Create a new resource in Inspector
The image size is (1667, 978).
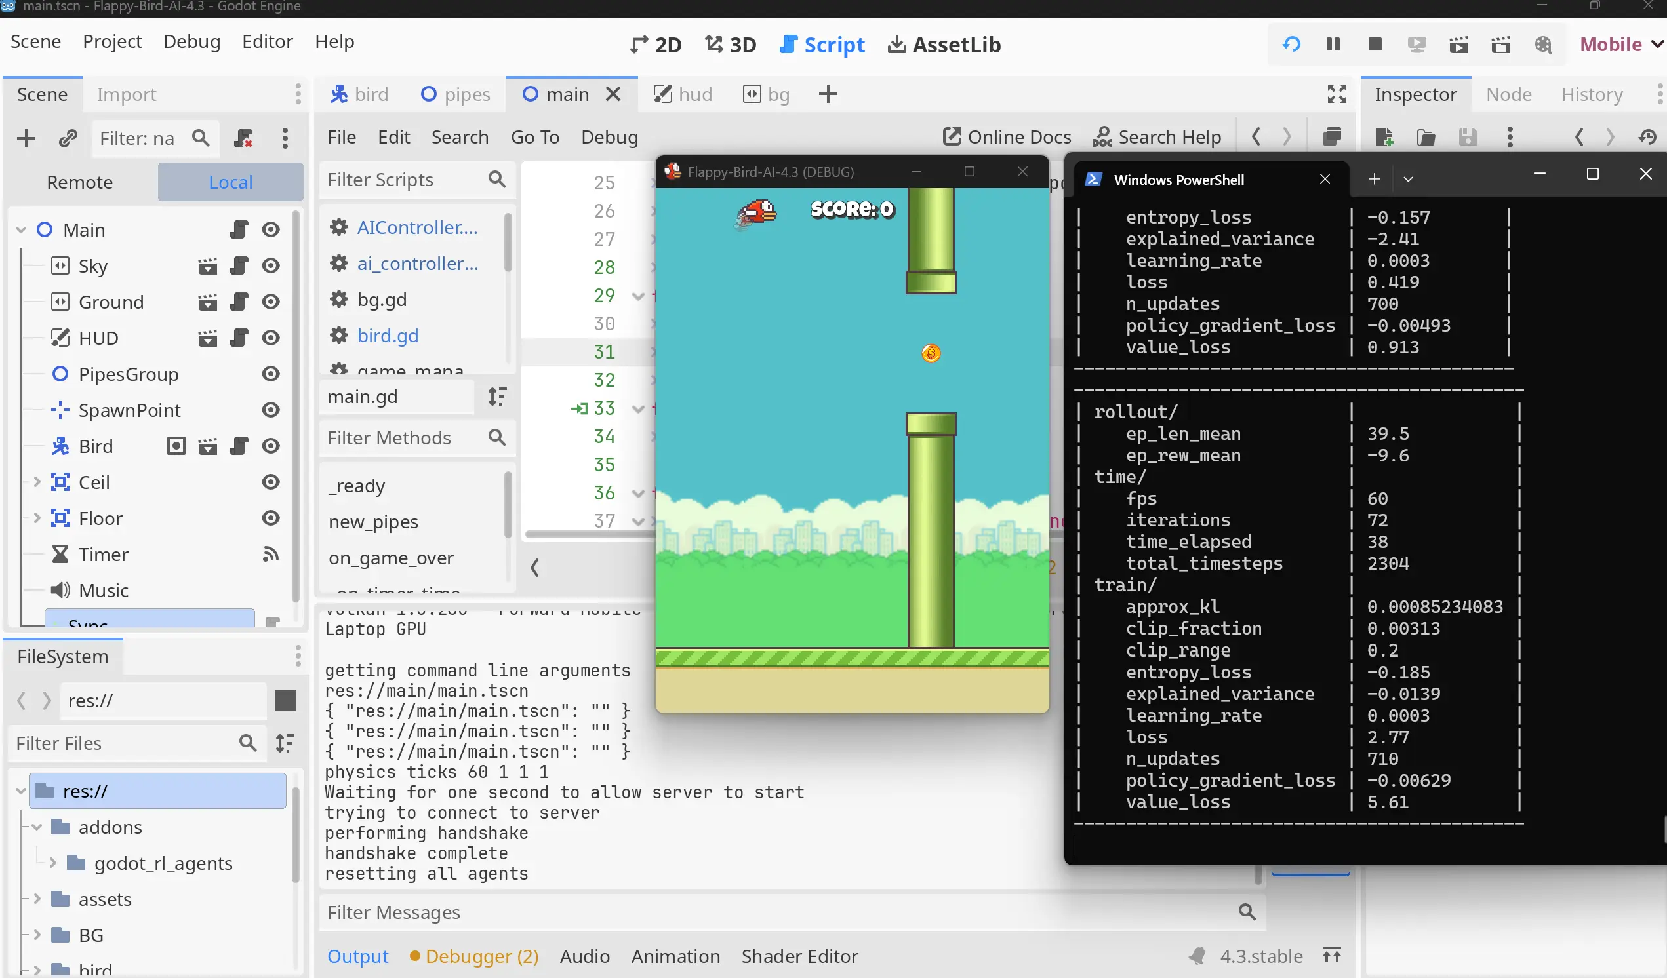tap(1384, 137)
